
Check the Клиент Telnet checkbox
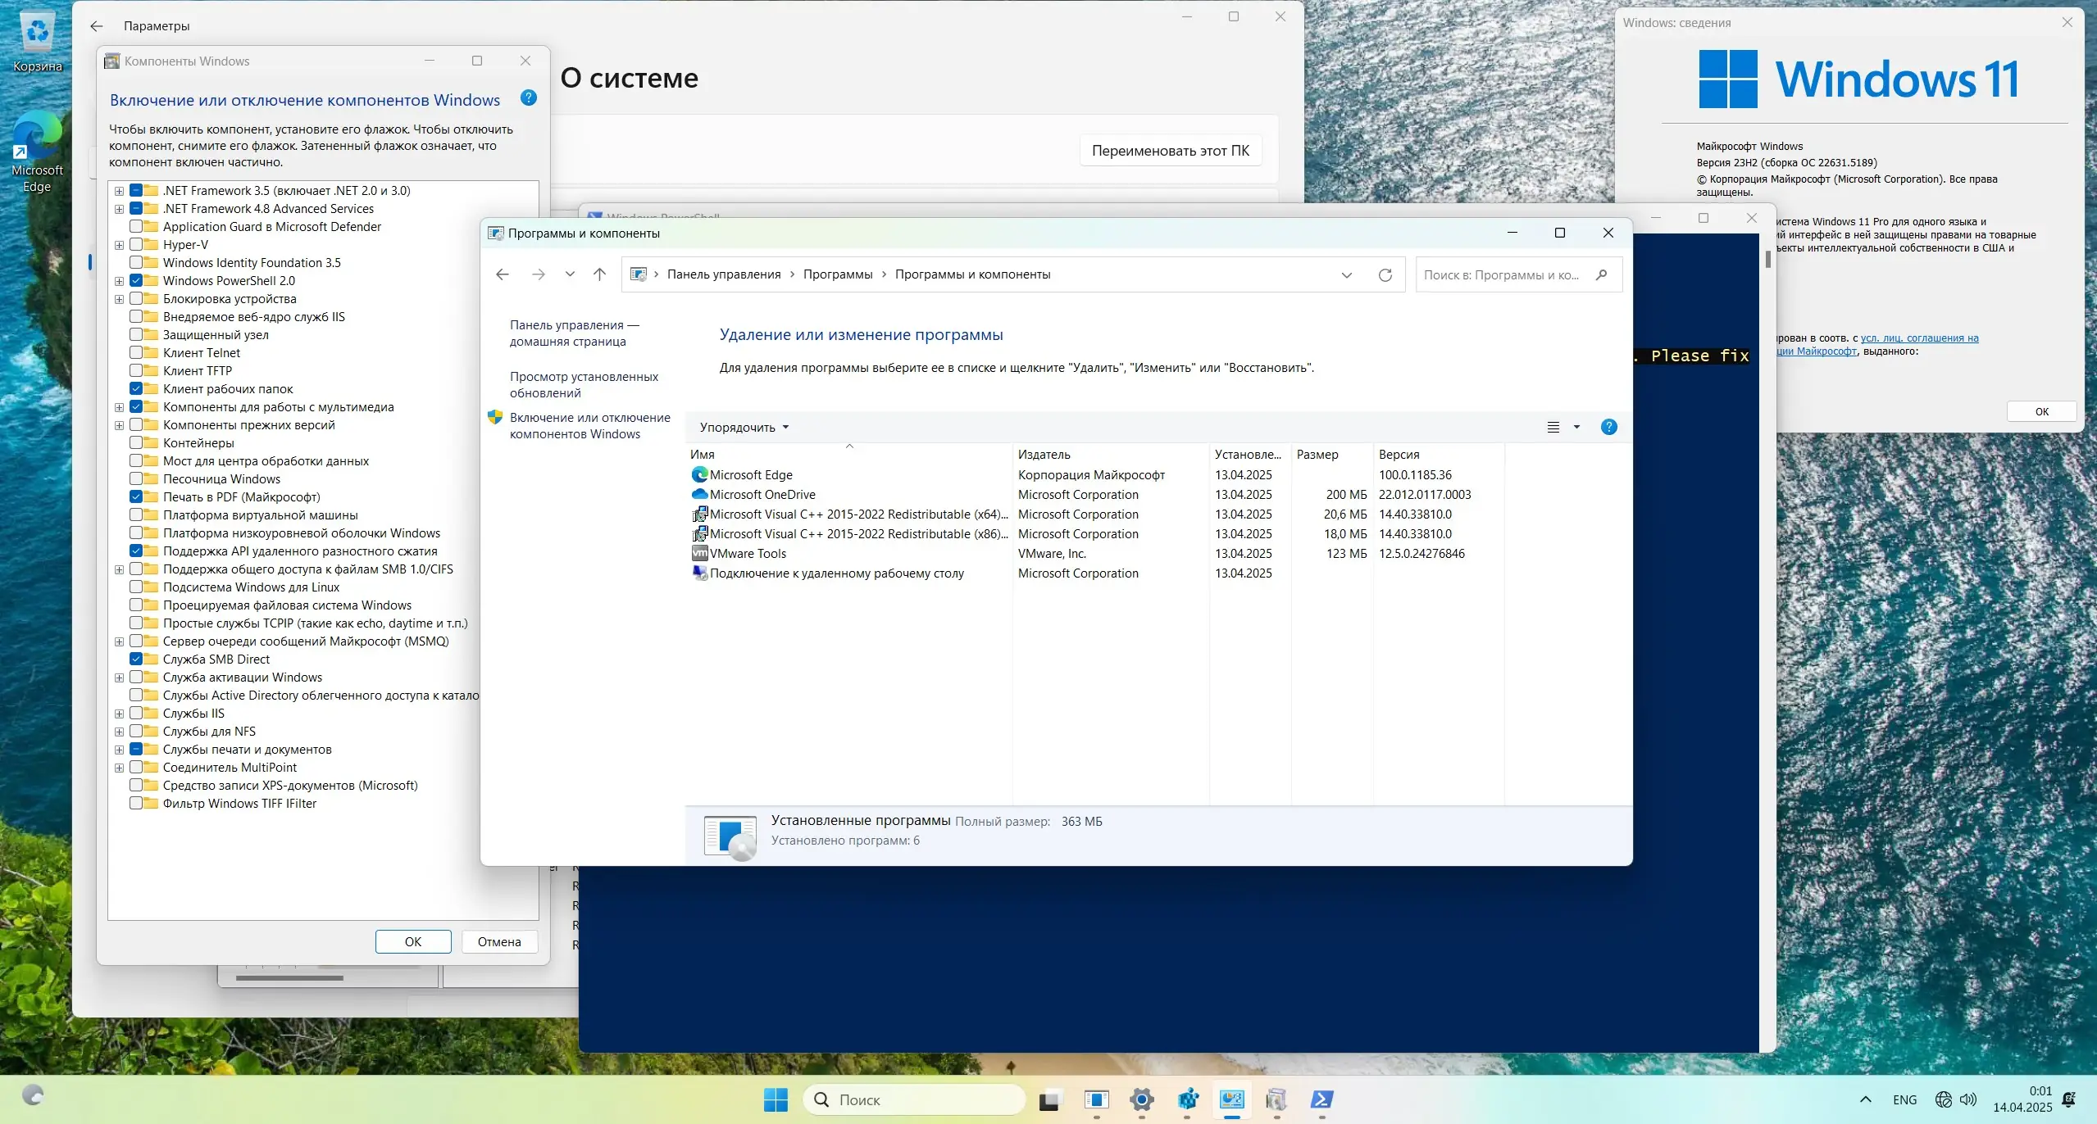point(136,353)
